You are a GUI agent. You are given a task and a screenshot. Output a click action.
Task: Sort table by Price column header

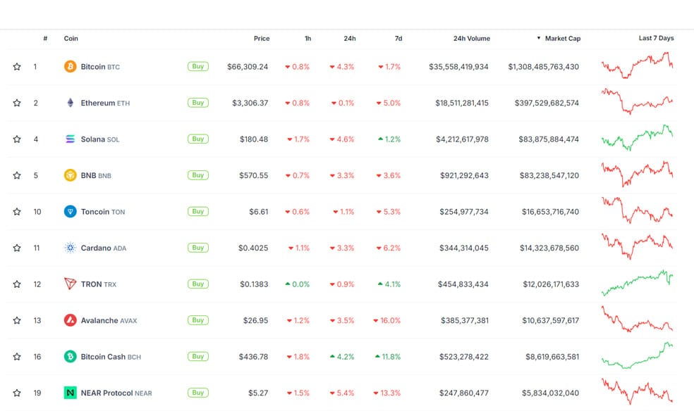click(262, 39)
